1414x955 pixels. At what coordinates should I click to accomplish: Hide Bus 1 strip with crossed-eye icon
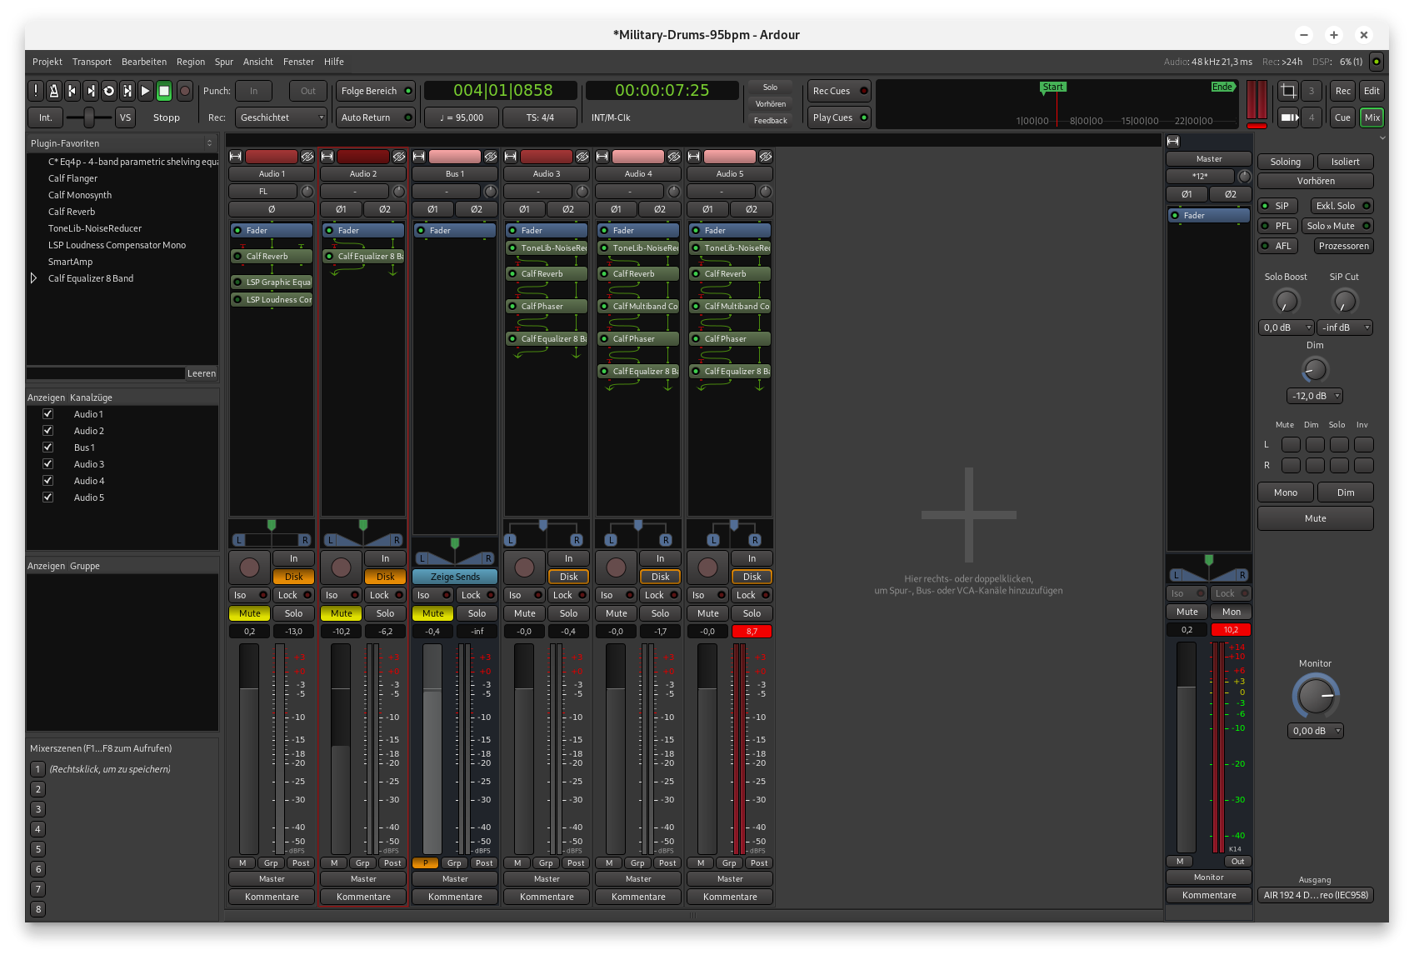(x=491, y=157)
